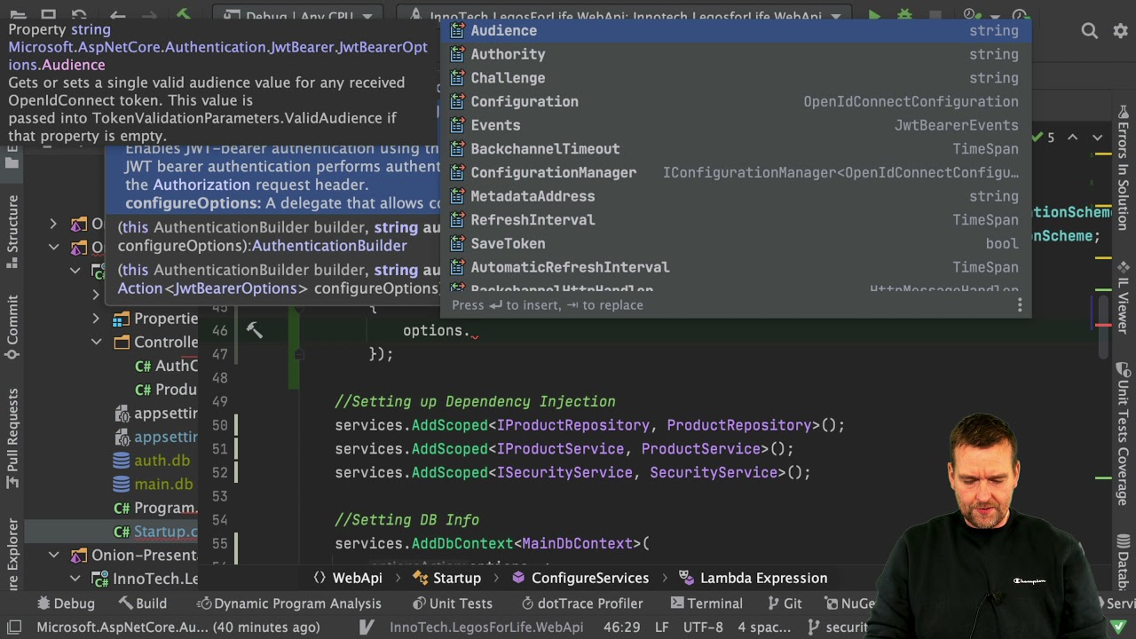Open completion popup three-dots options
Screen dimensions: 1136x639
1020,305
